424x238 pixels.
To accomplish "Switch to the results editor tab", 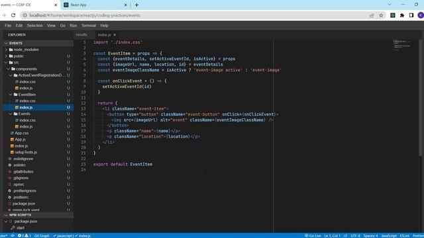I will click(x=81, y=35).
